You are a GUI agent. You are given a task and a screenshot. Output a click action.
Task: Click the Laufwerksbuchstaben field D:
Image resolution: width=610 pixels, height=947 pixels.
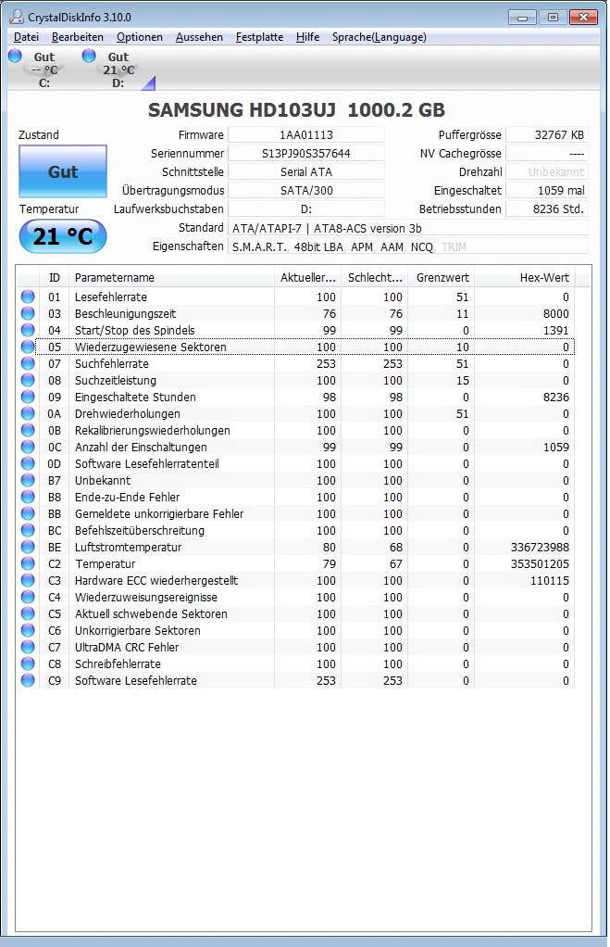tap(305, 209)
